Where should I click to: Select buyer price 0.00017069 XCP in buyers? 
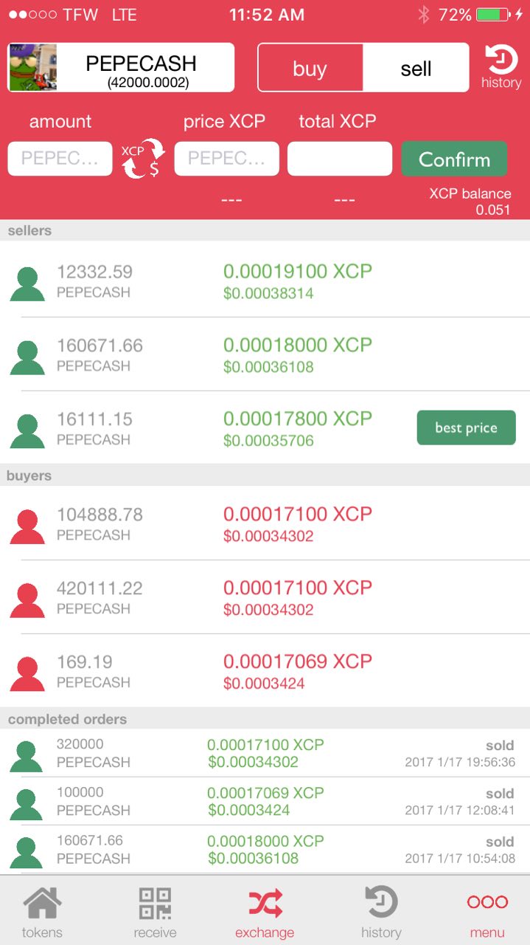click(298, 661)
